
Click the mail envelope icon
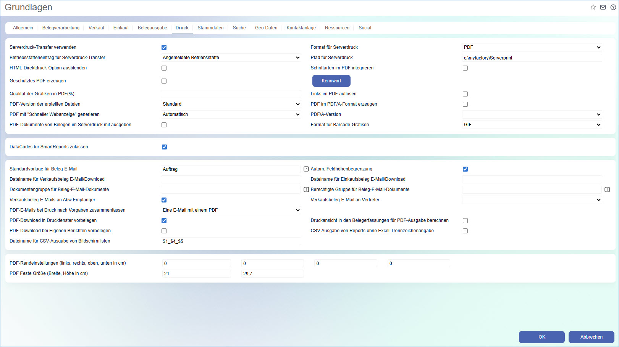coord(603,7)
